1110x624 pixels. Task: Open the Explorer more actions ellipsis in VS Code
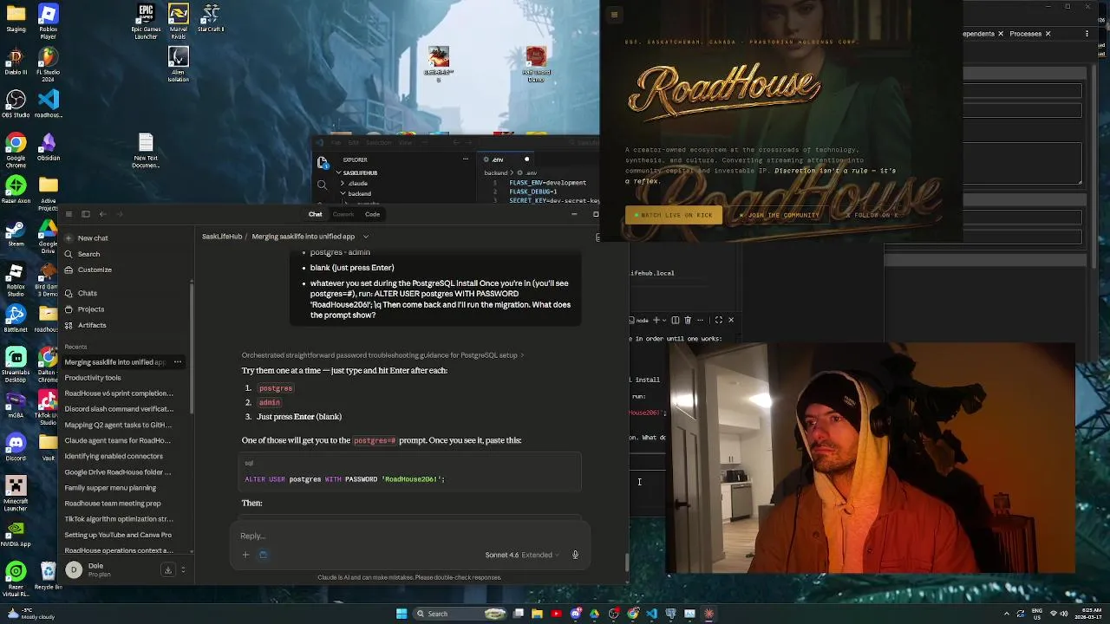465,159
